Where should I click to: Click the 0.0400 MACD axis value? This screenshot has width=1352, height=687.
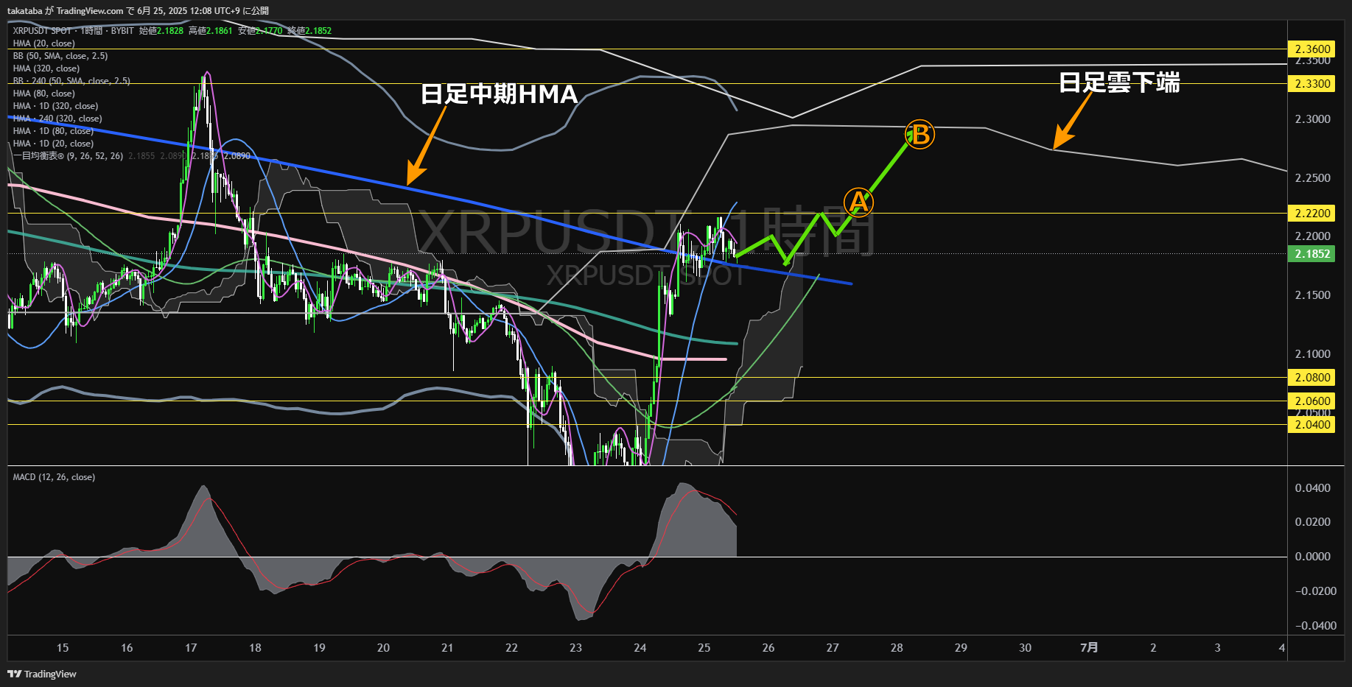point(1313,488)
